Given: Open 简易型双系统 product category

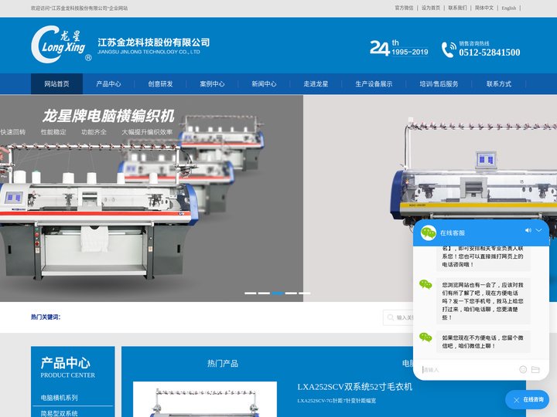Looking at the screenshot, I should click(x=59, y=413).
